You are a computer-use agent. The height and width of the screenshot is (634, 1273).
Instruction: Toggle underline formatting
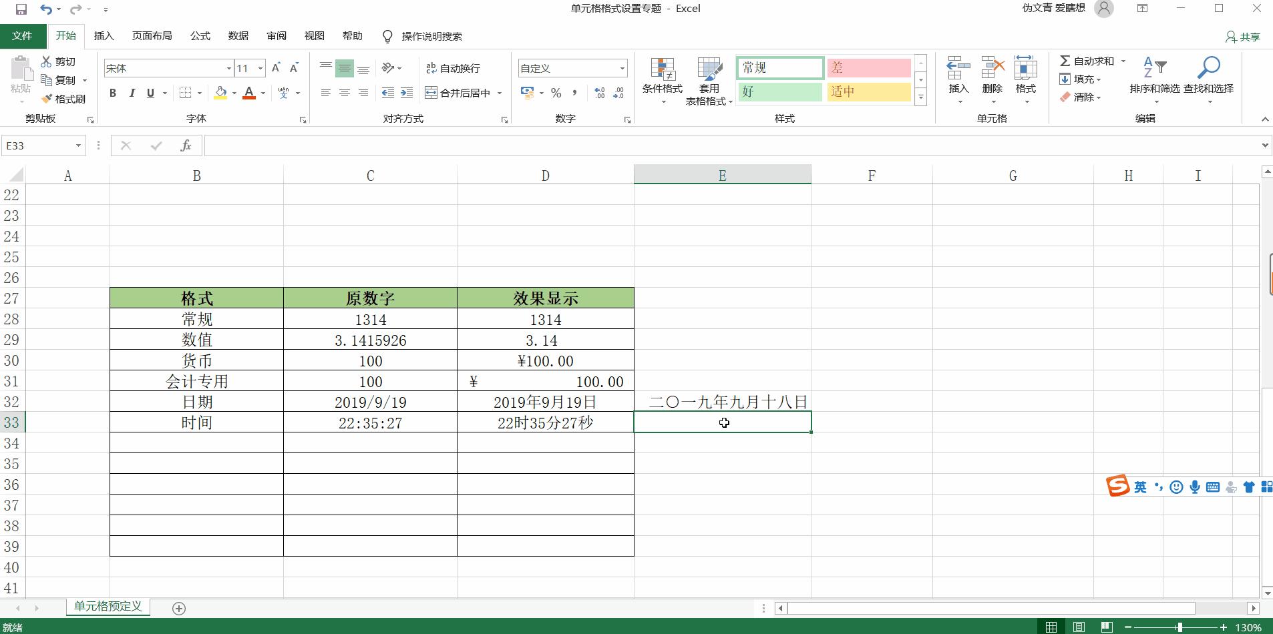[150, 93]
